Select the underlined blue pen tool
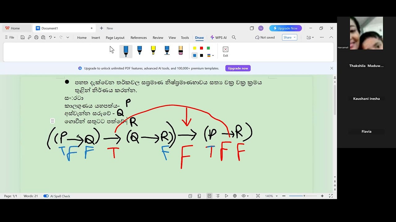 pyautogui.click(x=167, y=51)
